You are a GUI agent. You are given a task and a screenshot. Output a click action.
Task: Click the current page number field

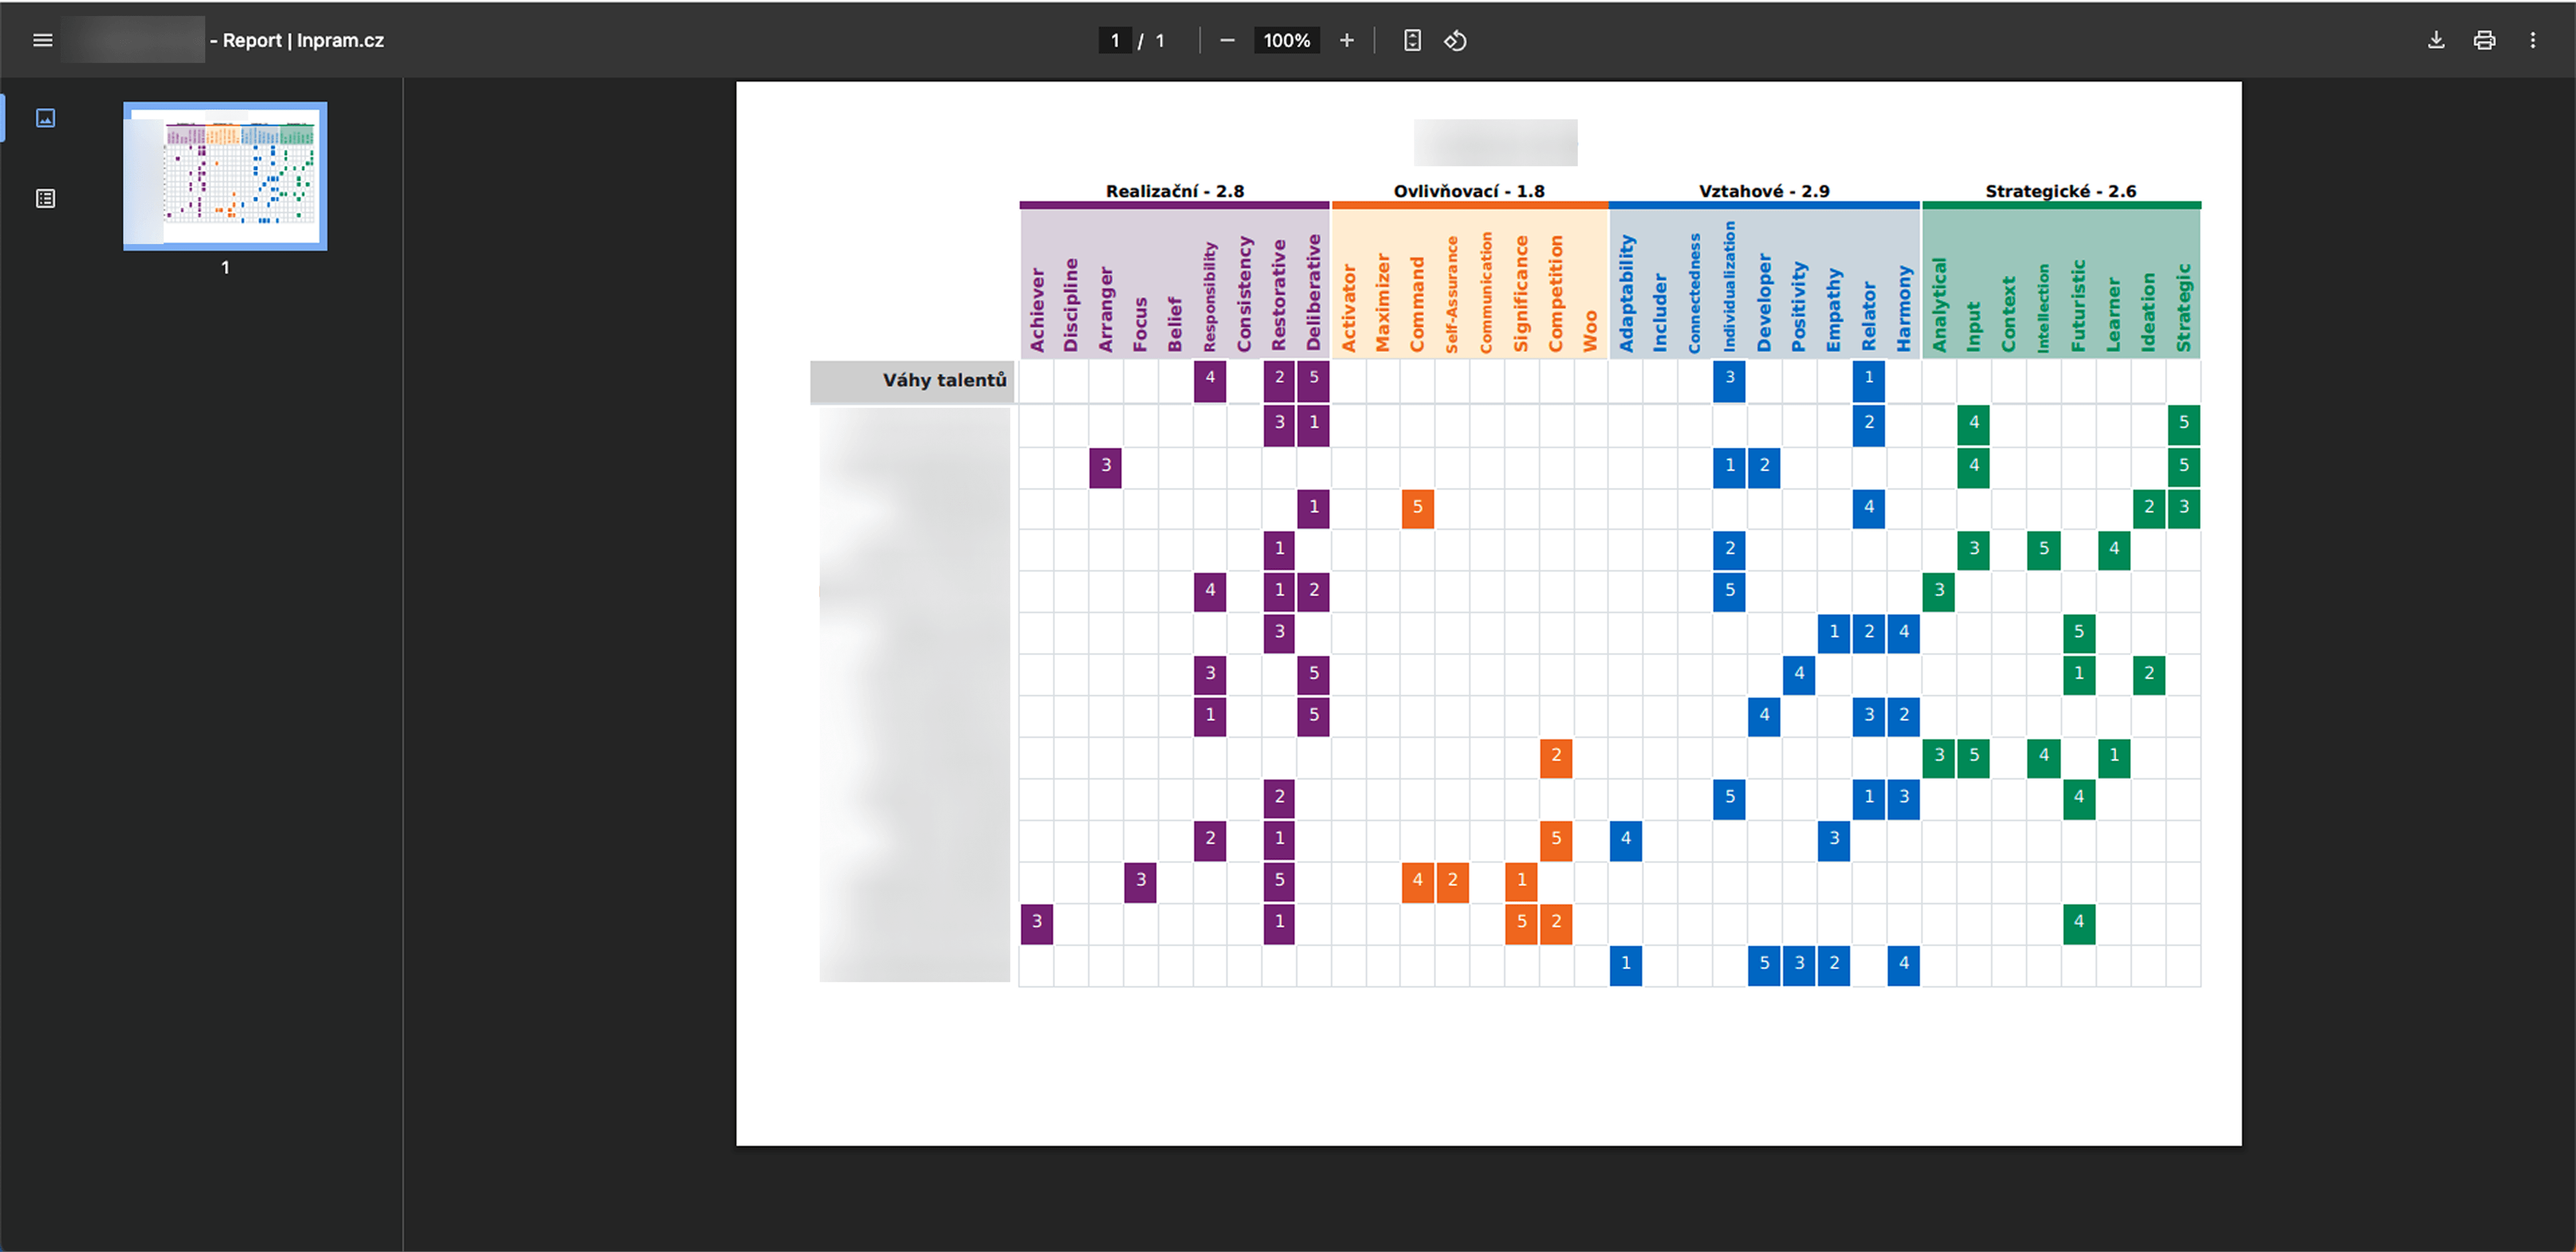[x=1114, y=40]
